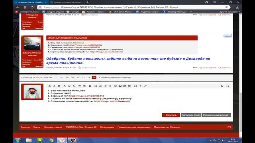Open the font size dropdown in the editor

69,86
